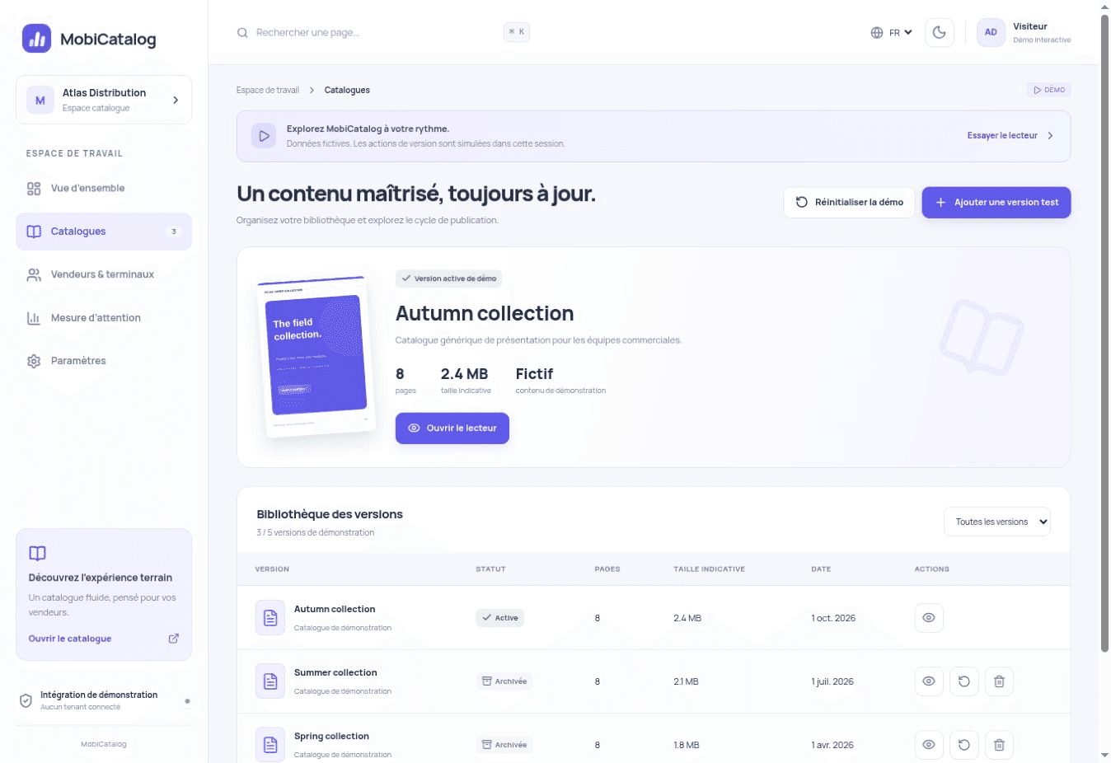The width and height of the screenshot is (1111, 763).
Task: Toggle dark mode with the moon icon
Action: [940, 33]
